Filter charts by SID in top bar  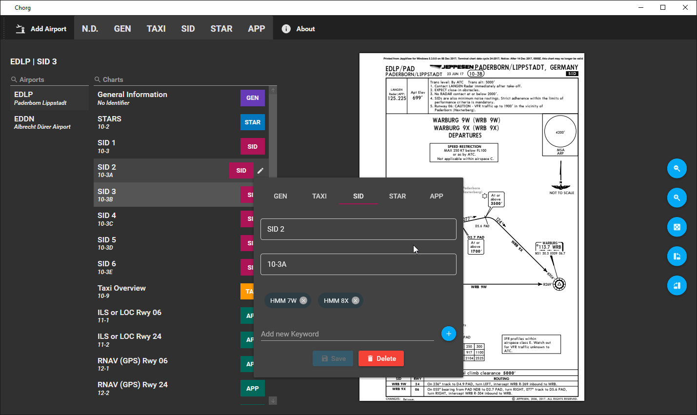click(188, 29)
